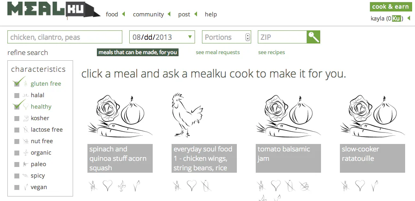Follow the see meal requests link
Viewport: 415px width, 201px height.
point(218,53)
